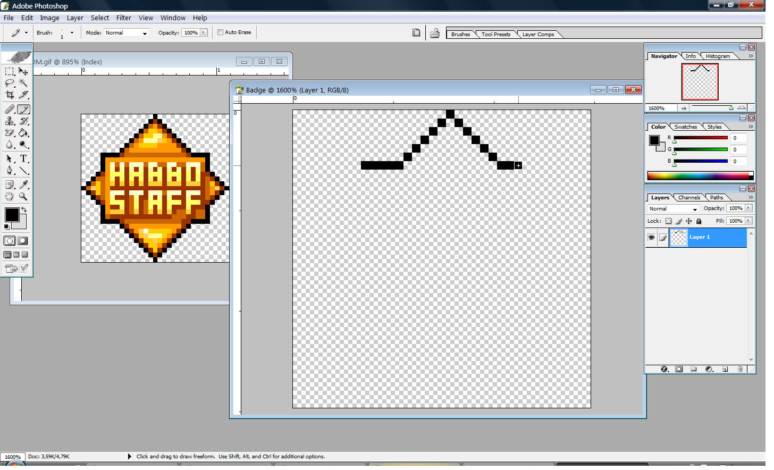The width and height of the screenshot is (774, 470).
Task: Open the Image menu
Action: tap(49, 18)
